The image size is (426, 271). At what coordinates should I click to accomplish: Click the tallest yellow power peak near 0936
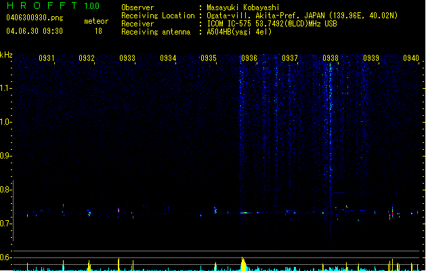click(x=243, y=264)
